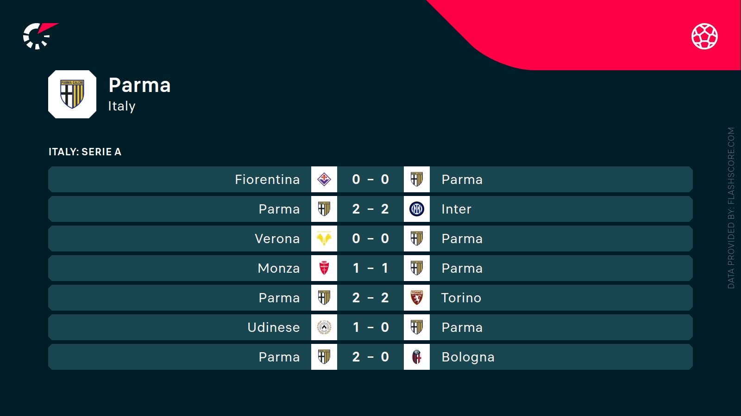
Task: Select the Bologna club badge
Action: pos(417,357)
